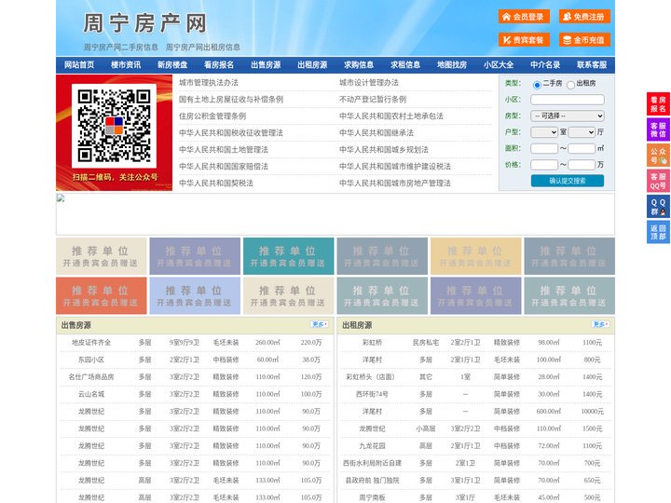Click the 免费注册 free register button

pyautogui.click(x=584, y=17)
